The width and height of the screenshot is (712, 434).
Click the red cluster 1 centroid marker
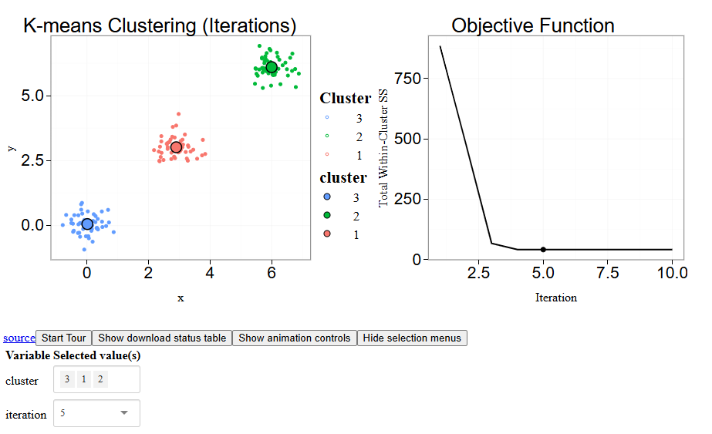point(176,147)
